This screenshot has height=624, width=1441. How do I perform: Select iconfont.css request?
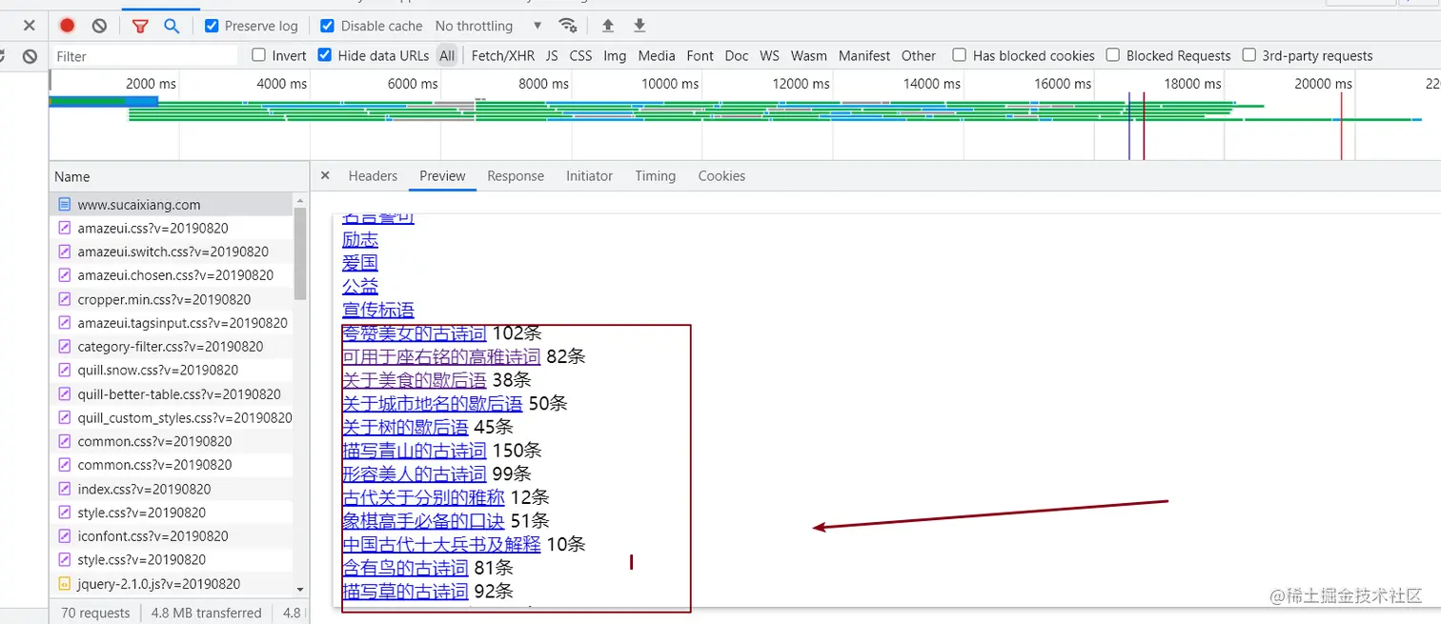tap(172, 536)
